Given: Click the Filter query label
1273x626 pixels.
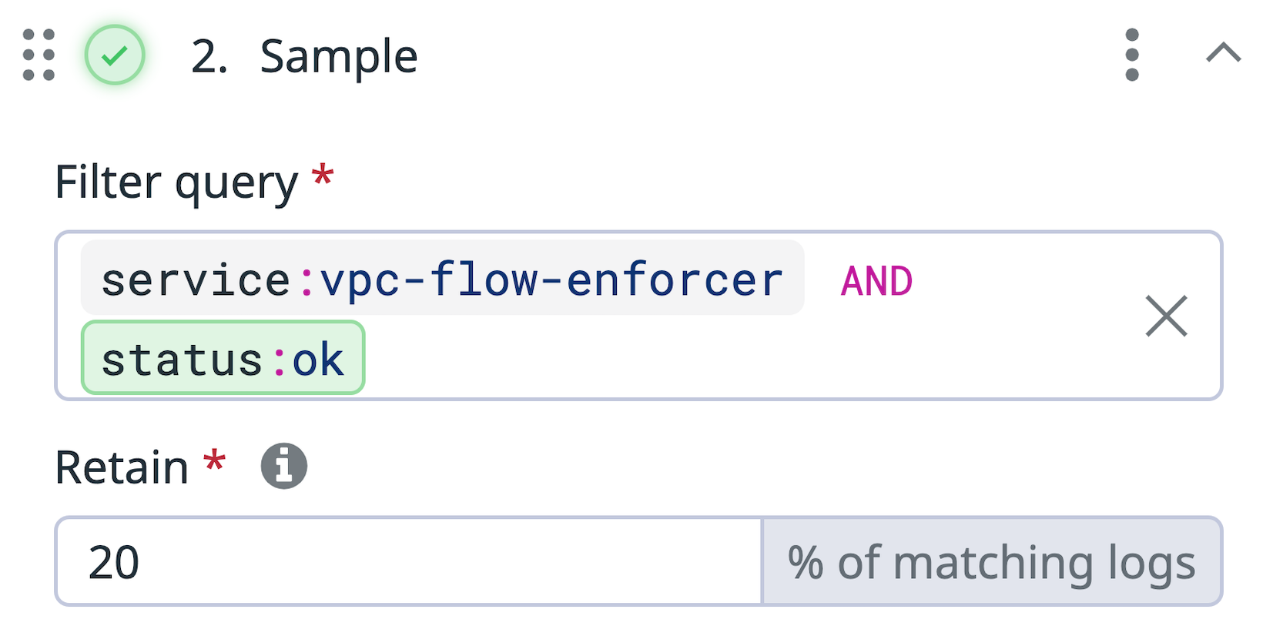Looking at the screenshot, I should (x=177, y=182).
